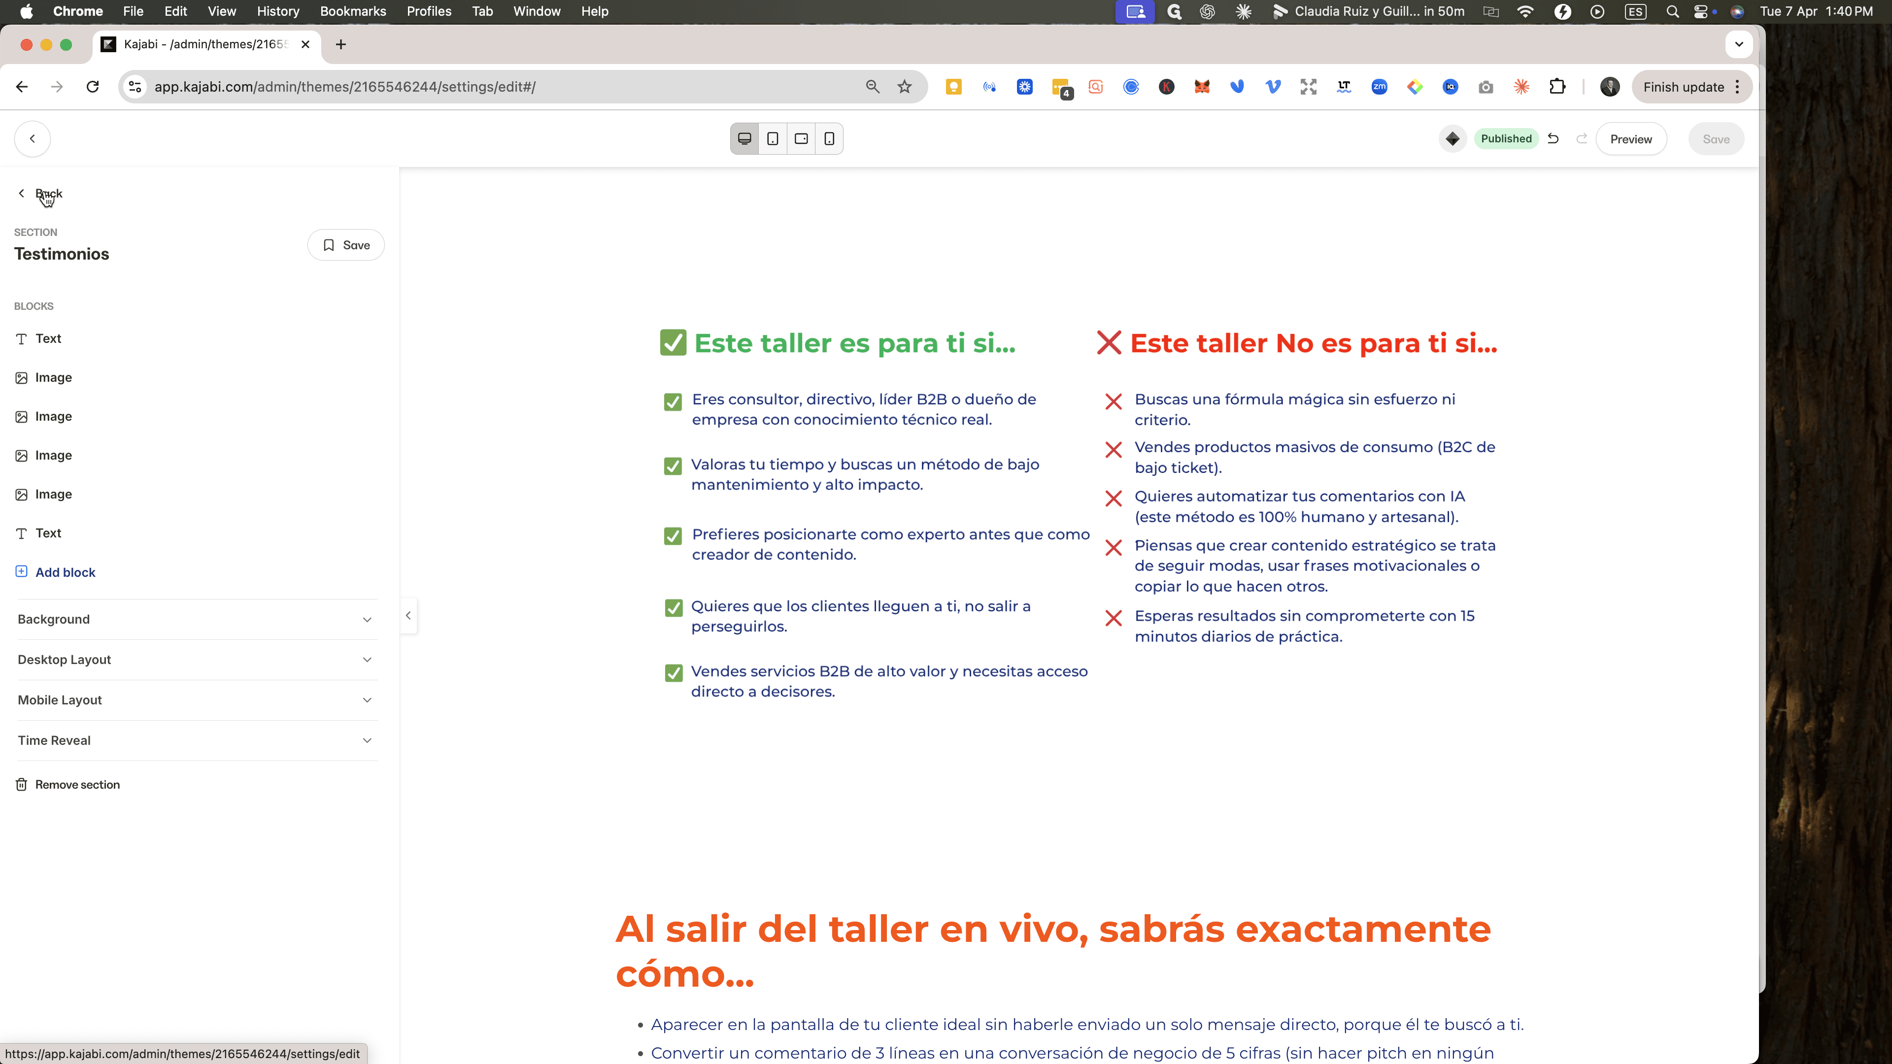The height and width of the screenshot is (1064, 1892).
Task: Click Remove section
Action: coord(77,784)
